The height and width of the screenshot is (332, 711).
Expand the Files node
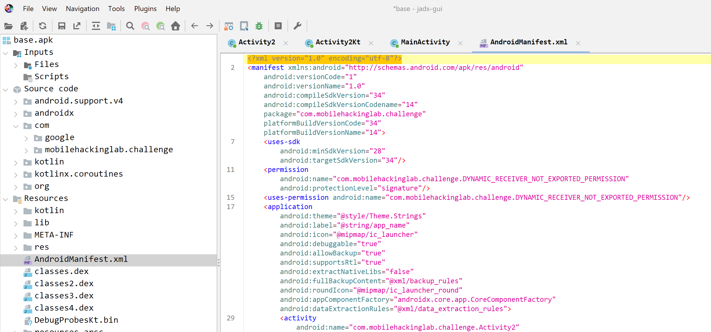pos(16,65)
